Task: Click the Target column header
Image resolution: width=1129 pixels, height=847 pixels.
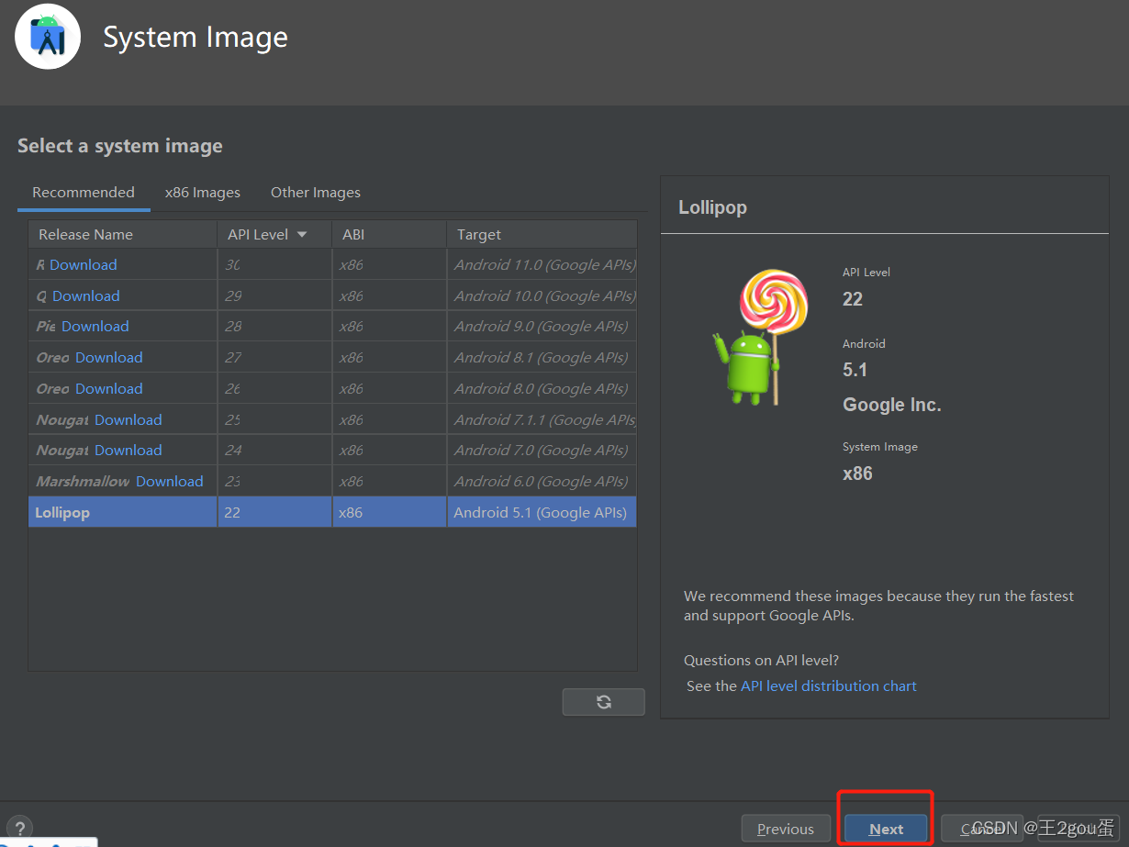Action: [x=542, y=235]
